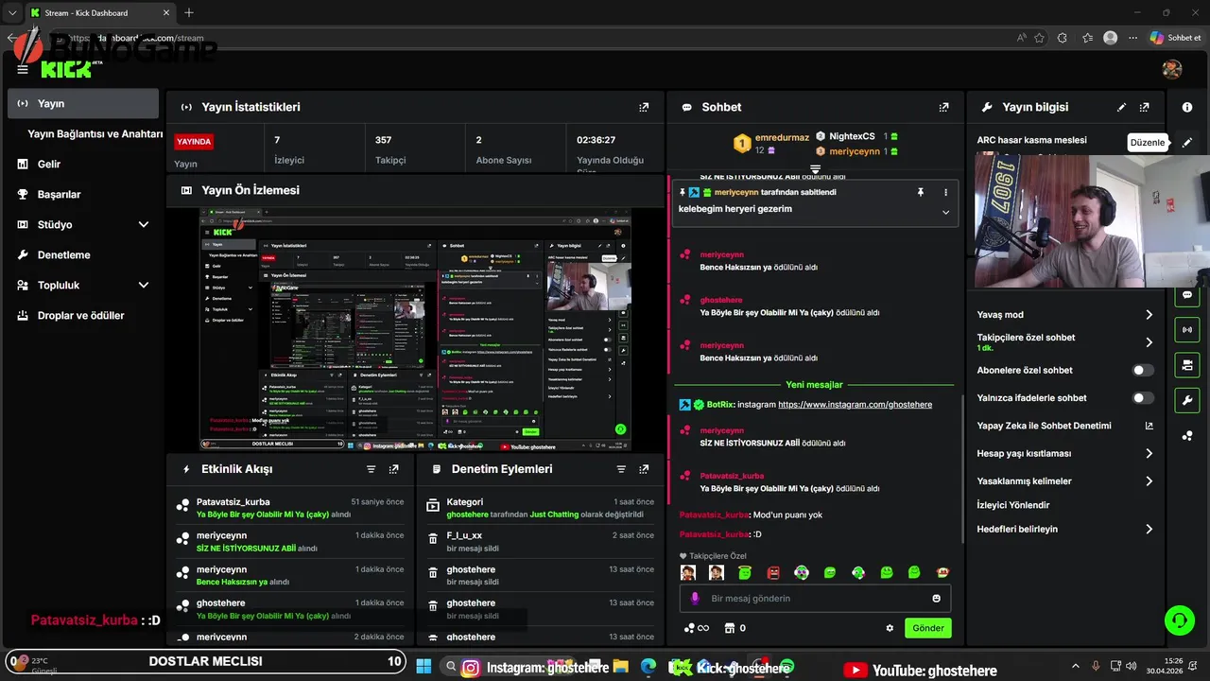Screen dimensions: 1210x681
Task: Pop out the Yayın İstatistikleri panel
Action: click(x=644, y=107)
